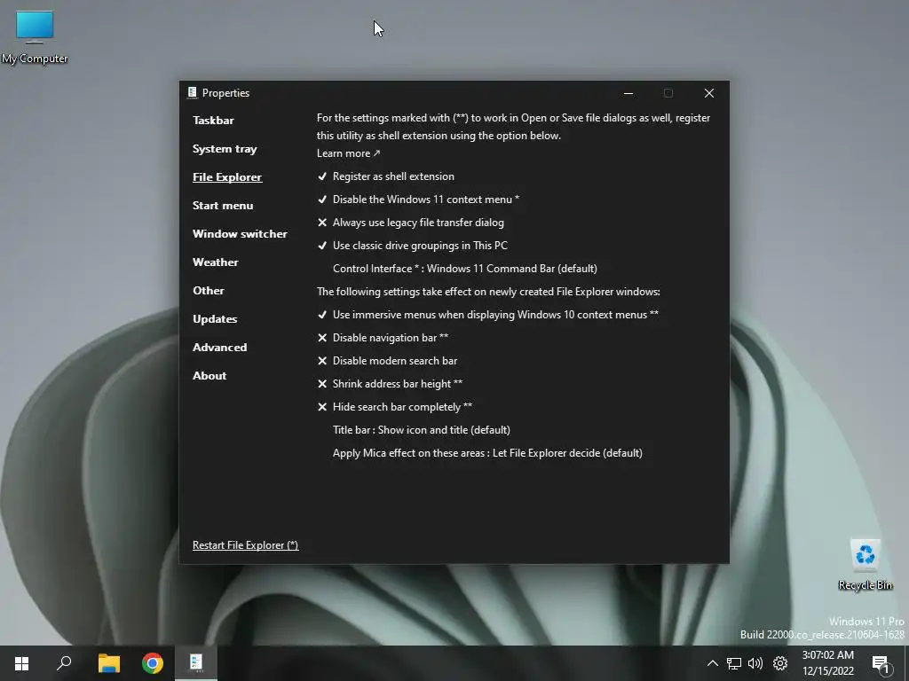The width and height of the screenshot is (909, 681).
Task: Follow the Learn more link
Action: (348, 153)
